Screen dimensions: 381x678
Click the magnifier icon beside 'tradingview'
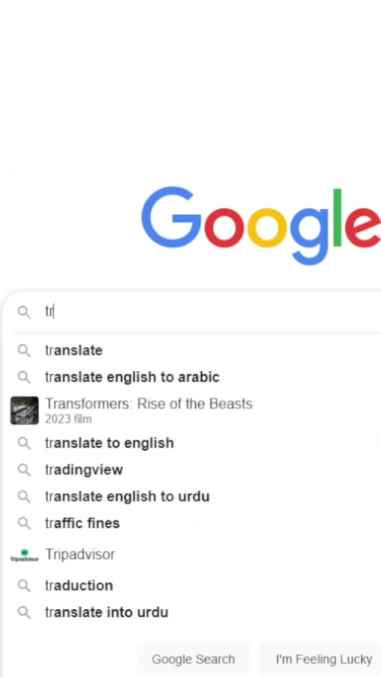tap(24, 470)
